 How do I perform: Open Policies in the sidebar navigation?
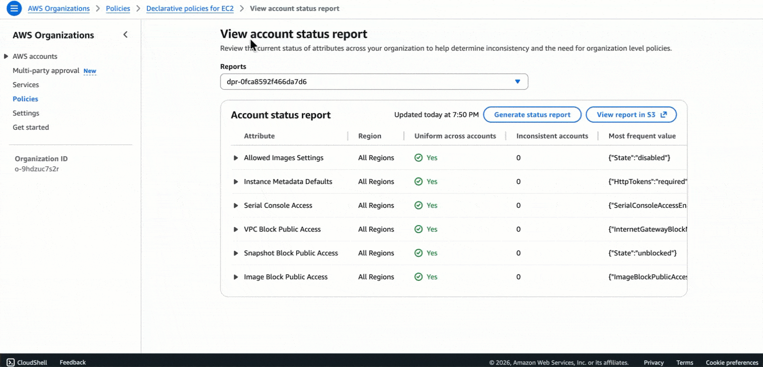25,99
